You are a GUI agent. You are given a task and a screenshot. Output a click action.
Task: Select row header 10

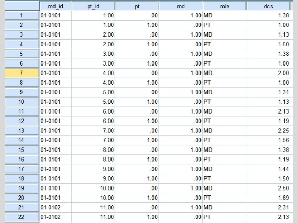click(22, 102)
